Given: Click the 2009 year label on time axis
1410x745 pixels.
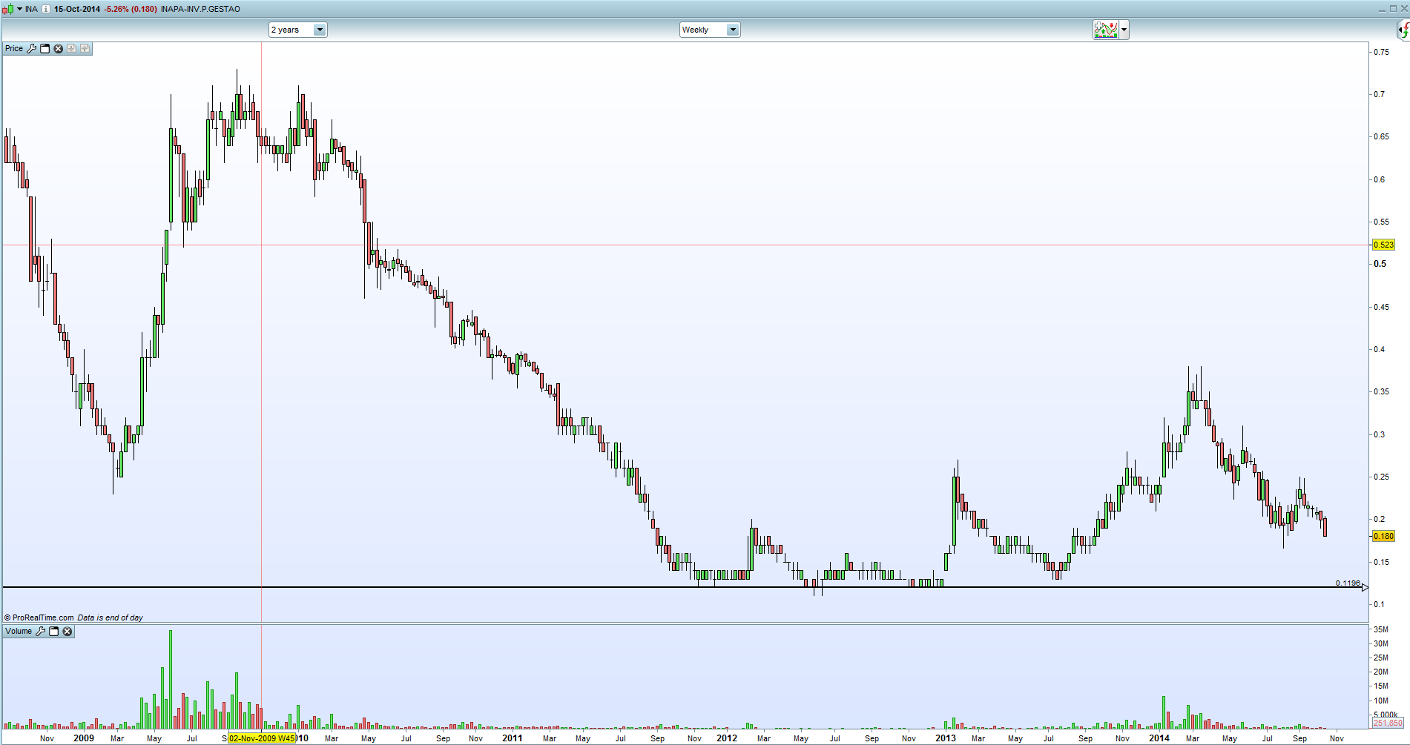Looking at the screenshot, I should tap(84, 738).
